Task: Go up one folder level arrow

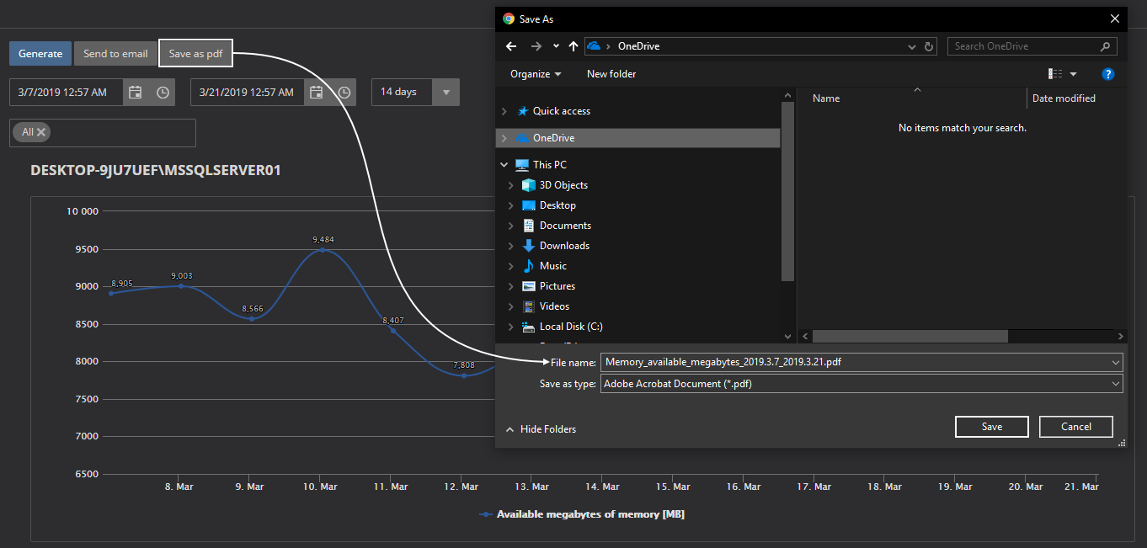Action: [x=573, y=46]
